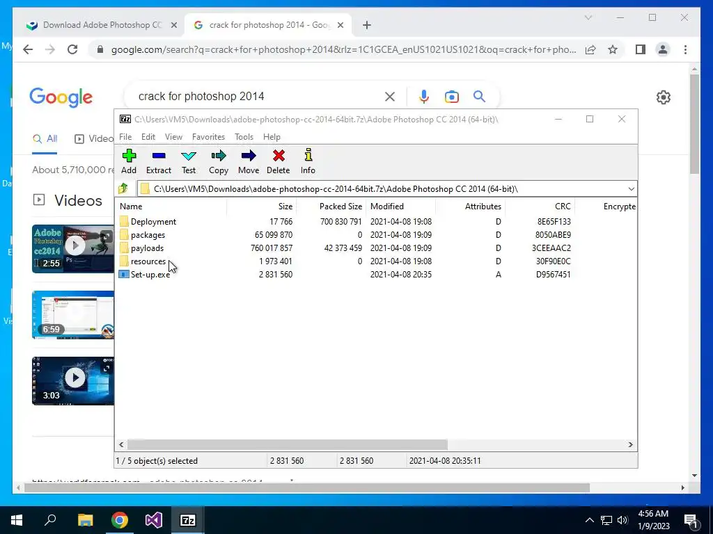This screenshot has height=534, width=713.
Task: Open the Edit menu in 7-Zip
Action: point(148,137)
